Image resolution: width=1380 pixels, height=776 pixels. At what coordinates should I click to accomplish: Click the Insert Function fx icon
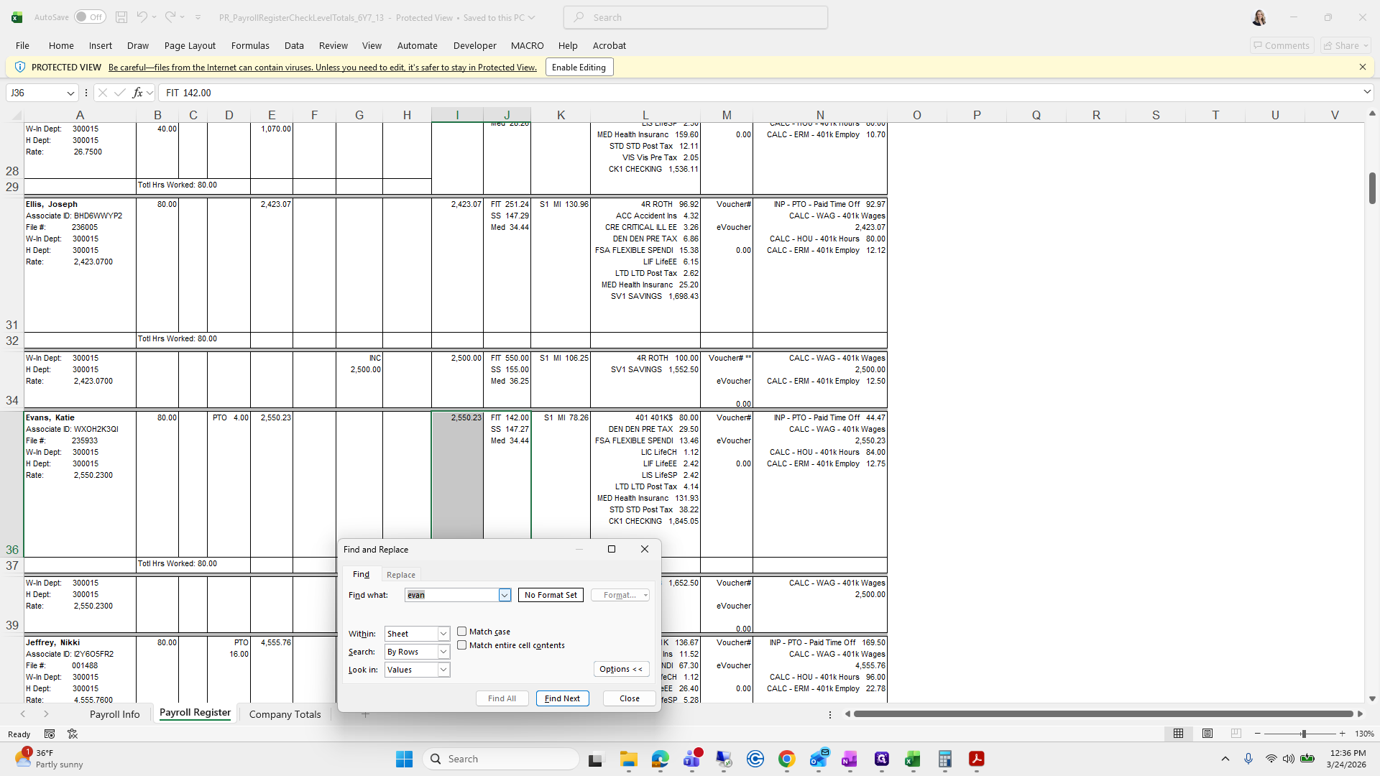[x=137, y=93]
